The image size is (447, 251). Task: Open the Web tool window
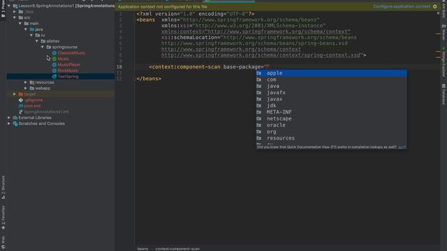coord(3,243)
